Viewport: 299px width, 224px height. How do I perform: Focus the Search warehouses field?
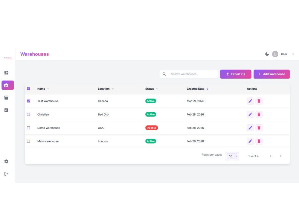(x=189, y=74)
